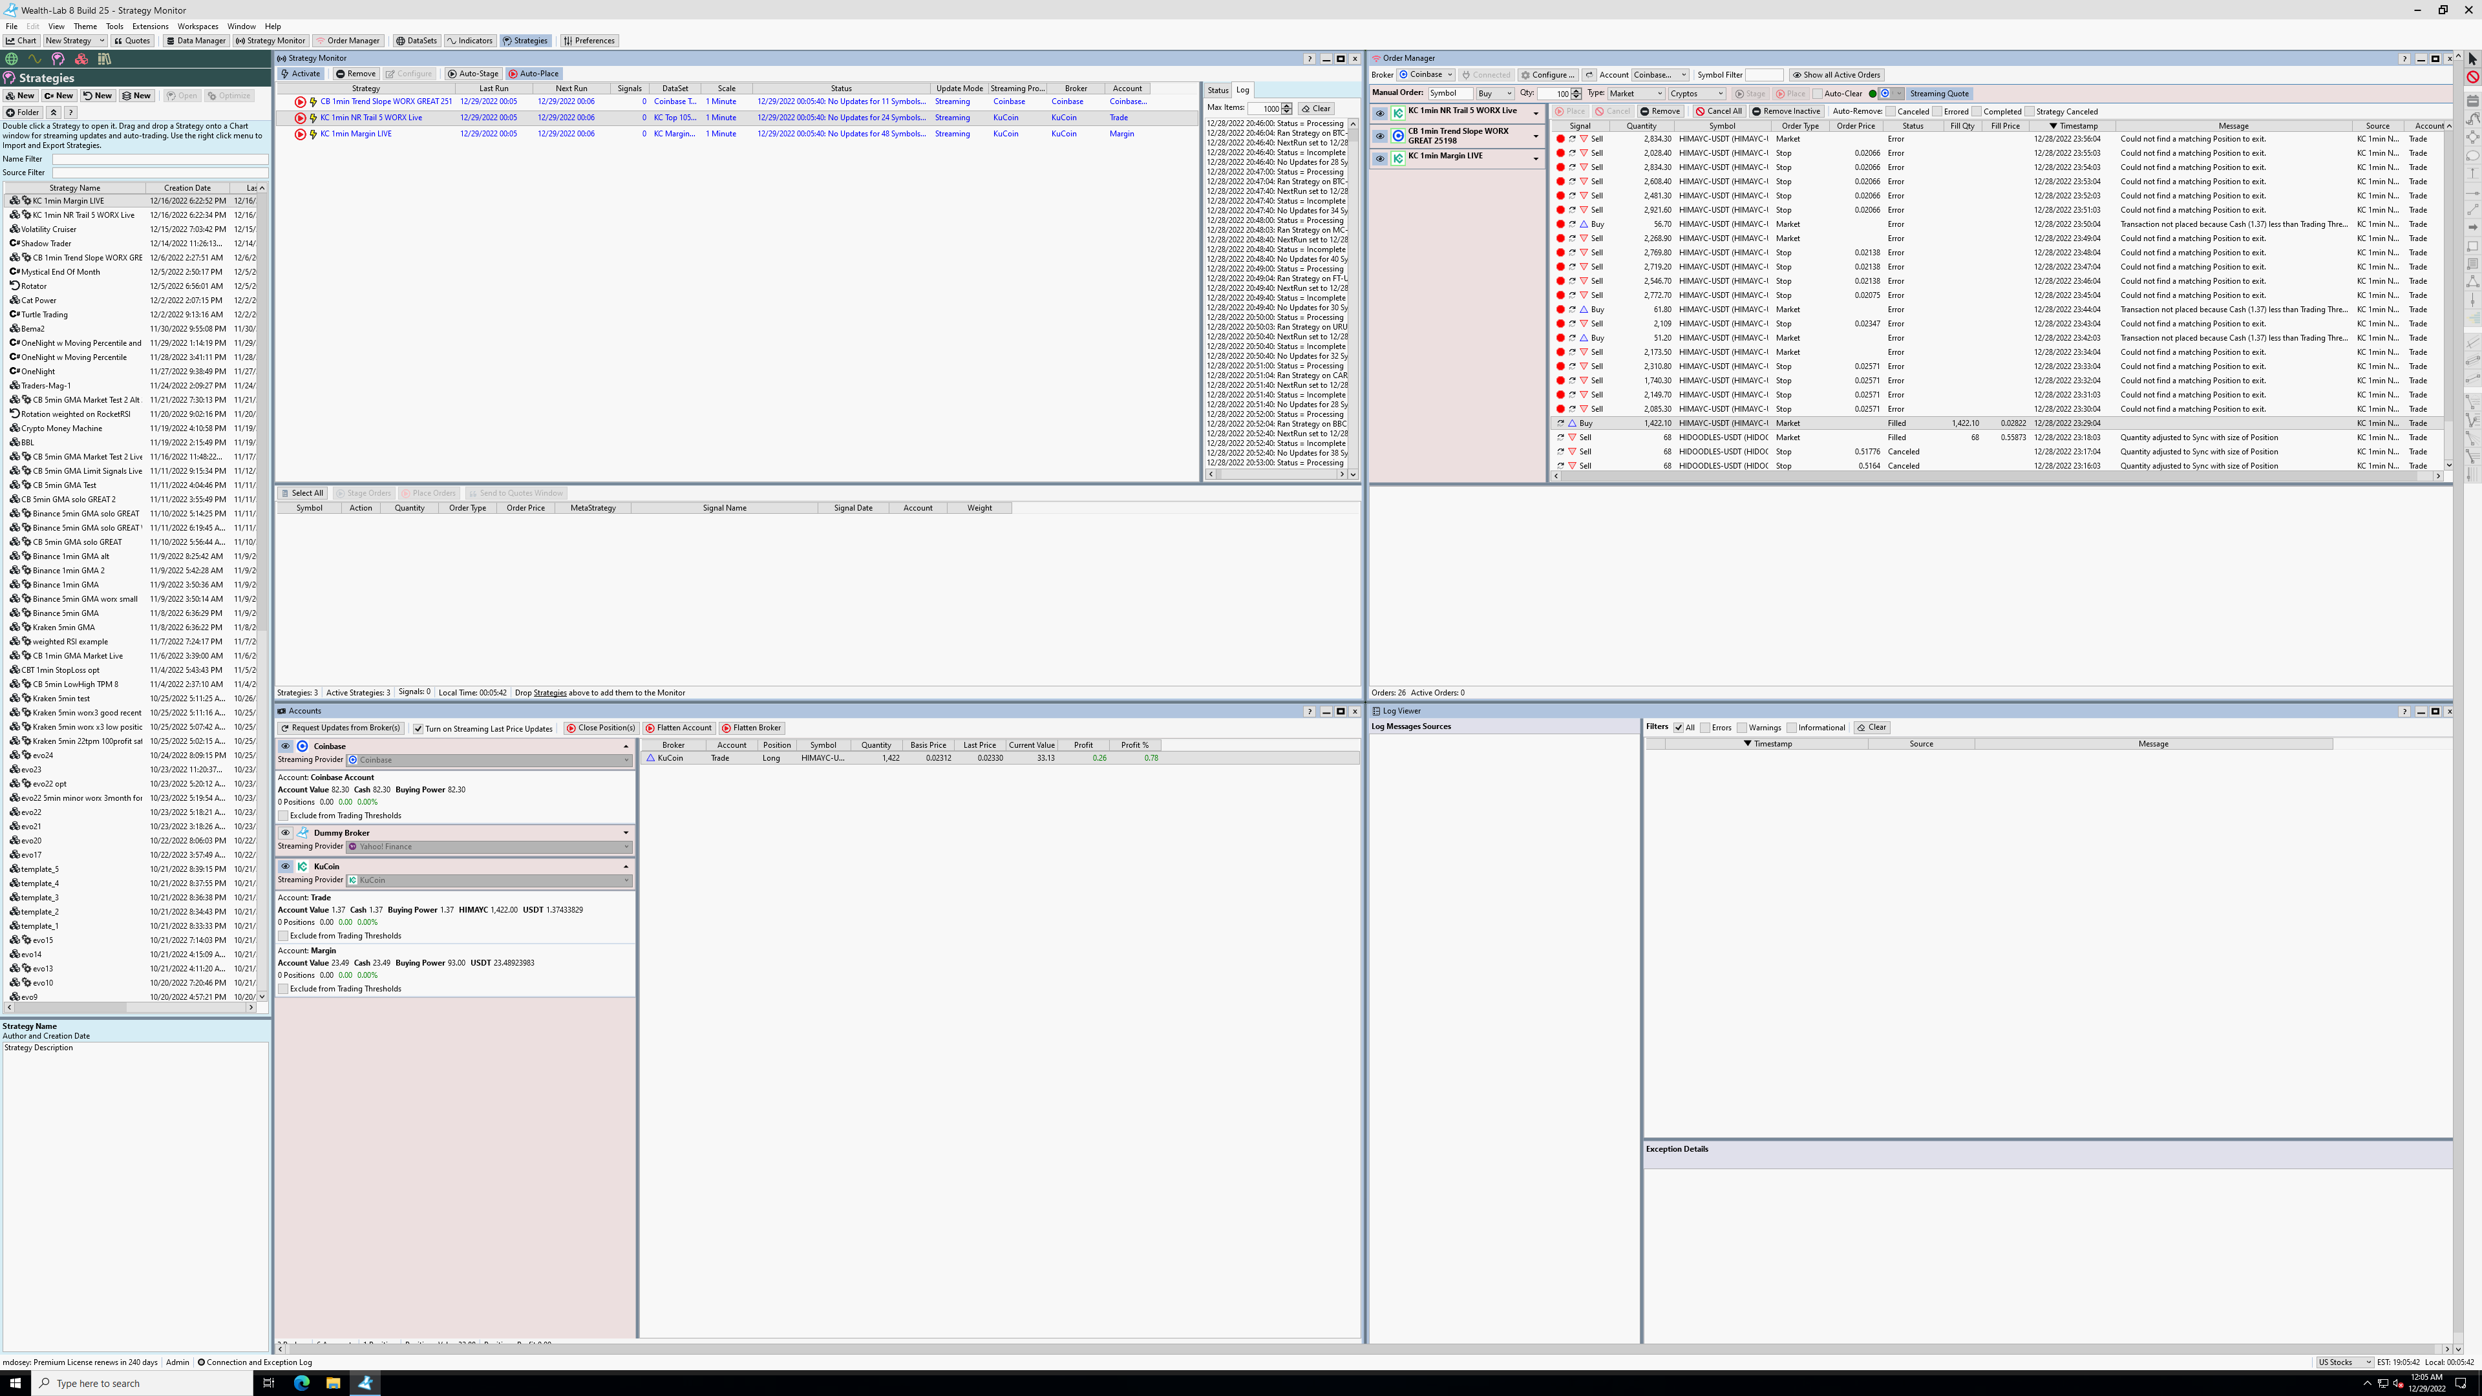Open the Data Manager from toolbar
Image resolution: width=2482 pixels, height=1396 pixels.
click(x=196, y=41)
